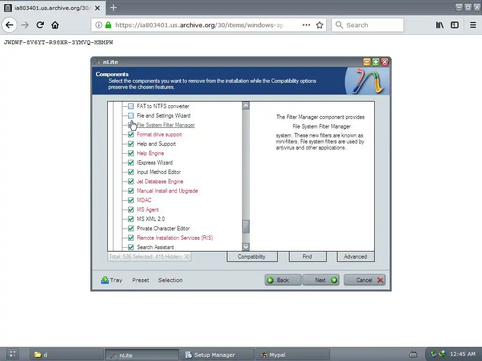Maximize the nLite window
482x361 pixels.
(376, 62)
